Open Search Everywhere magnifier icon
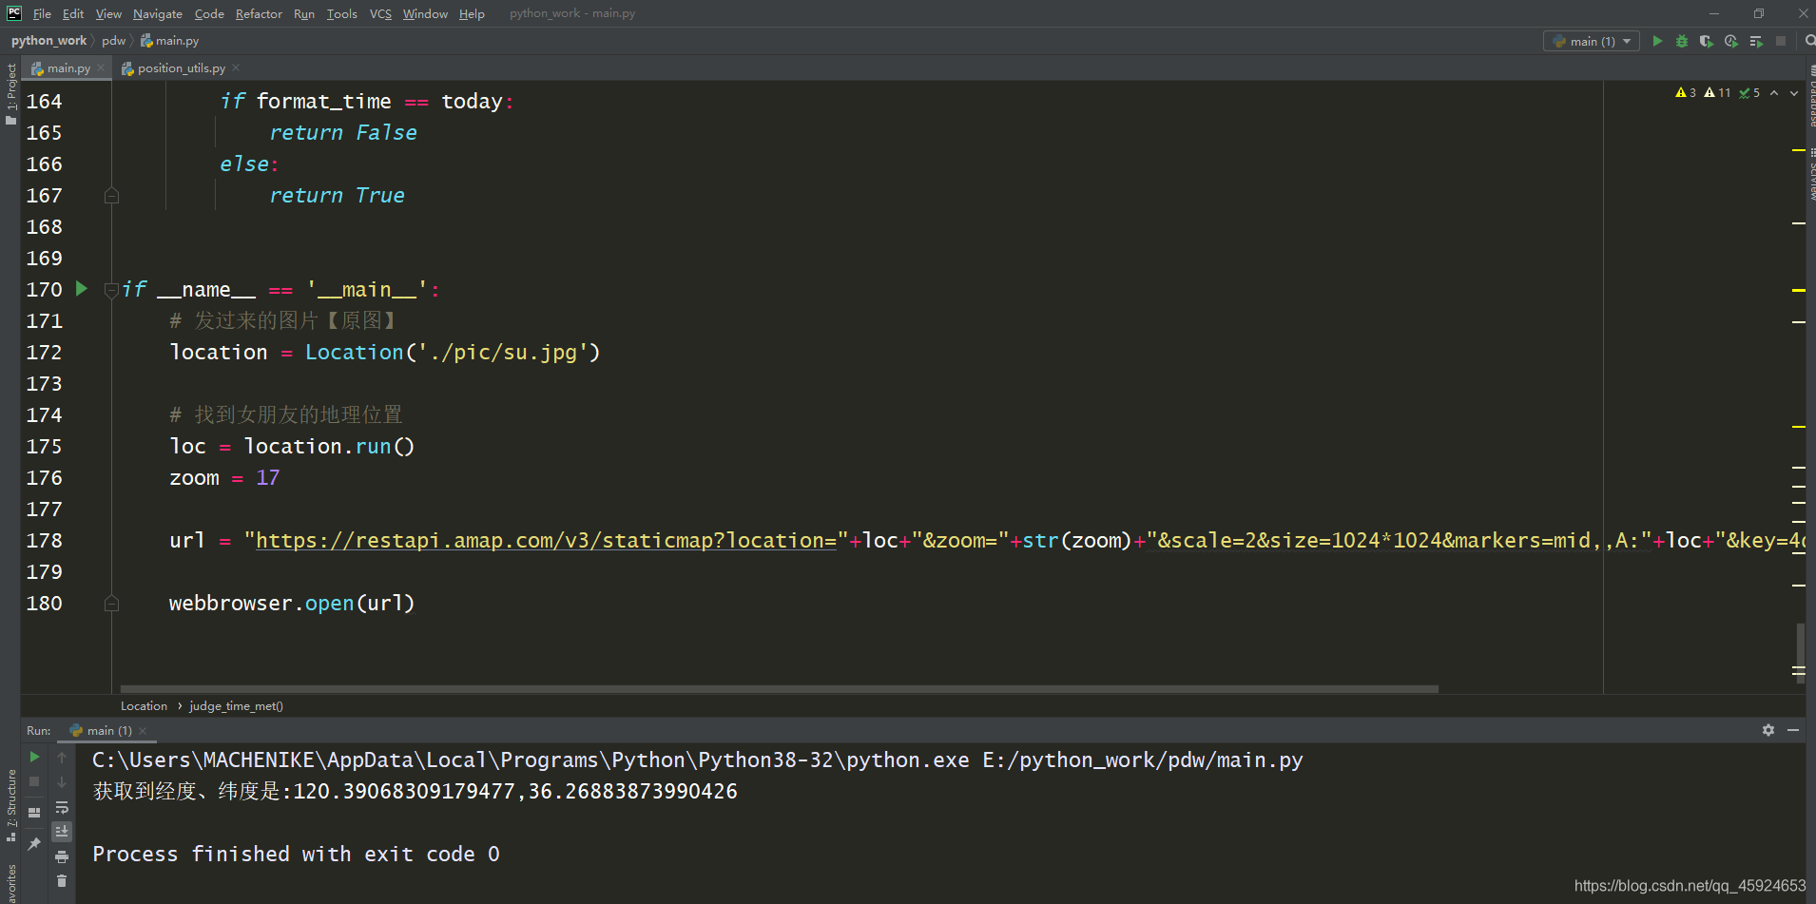Screen dimensions: 1816x904 click(1809, 41)
